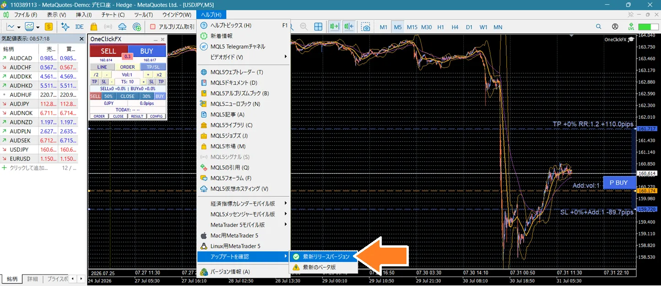
Task: Toggle the TP/SL button in OneClickFX
Action: click(153, 67)
